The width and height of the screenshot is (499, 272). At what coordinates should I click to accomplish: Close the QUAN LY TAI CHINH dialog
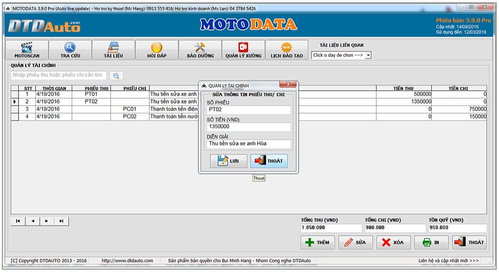click(288, 84)
